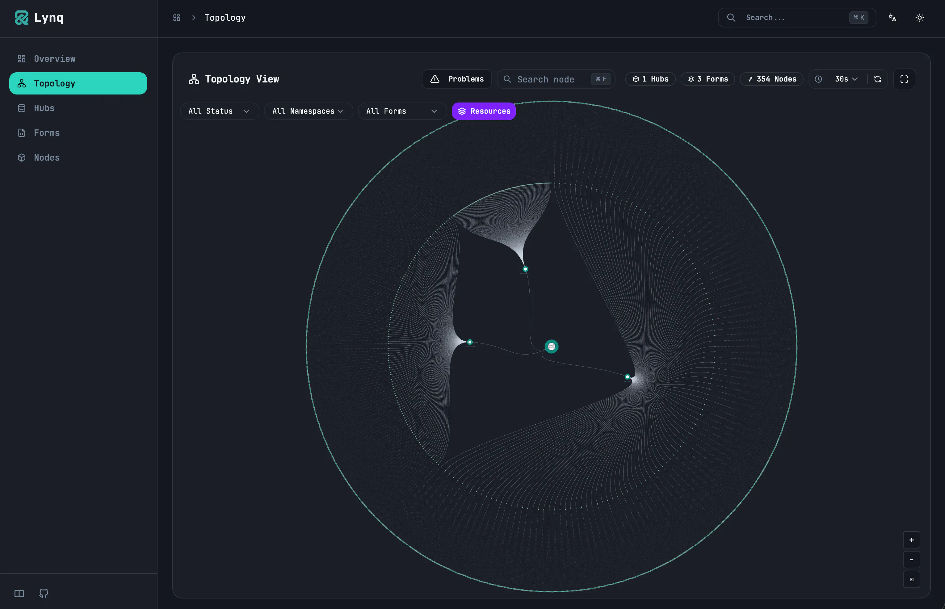The image size is (945, 609).
Task: Click the Problems warning triangle icon
Action: point(435,79)
